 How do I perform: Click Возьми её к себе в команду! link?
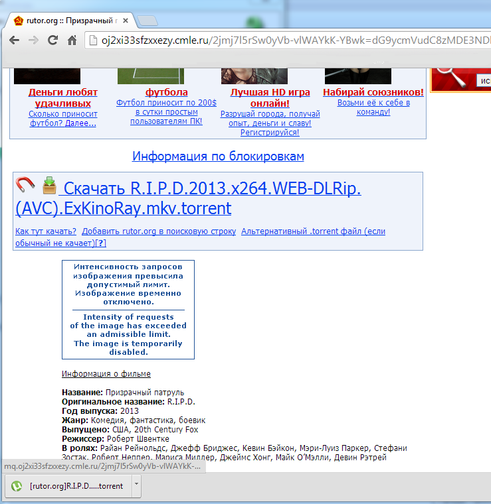(373, 107)
